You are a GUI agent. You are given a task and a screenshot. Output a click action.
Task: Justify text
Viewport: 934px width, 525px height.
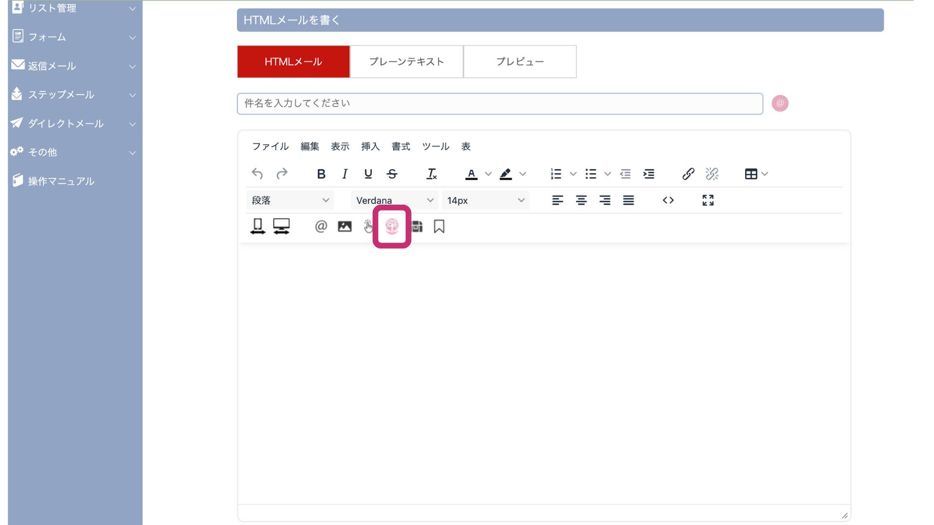point(629,200)
